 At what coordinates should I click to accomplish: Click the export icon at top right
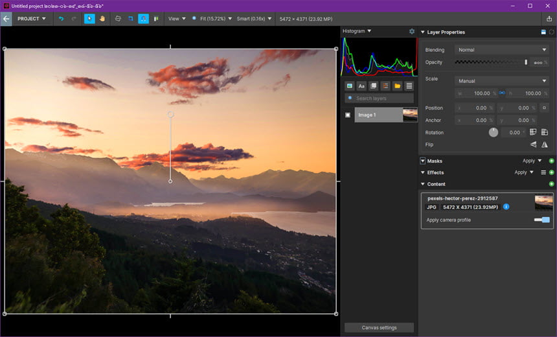549,19
